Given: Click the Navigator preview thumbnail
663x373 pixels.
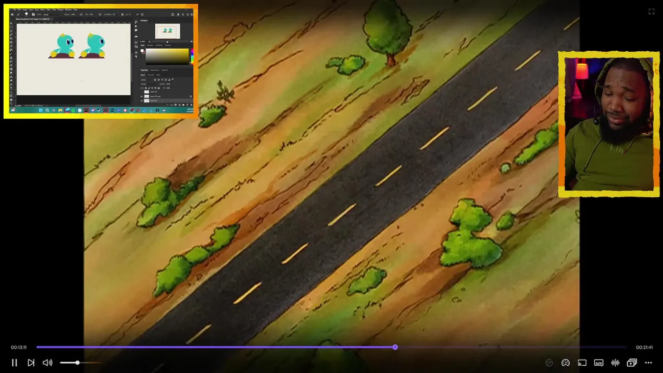Looking at the screenshot, I should click(x=167, y=31).
